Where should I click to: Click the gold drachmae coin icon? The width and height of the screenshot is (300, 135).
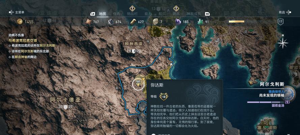pyautogui.click(x=20, y=22)
